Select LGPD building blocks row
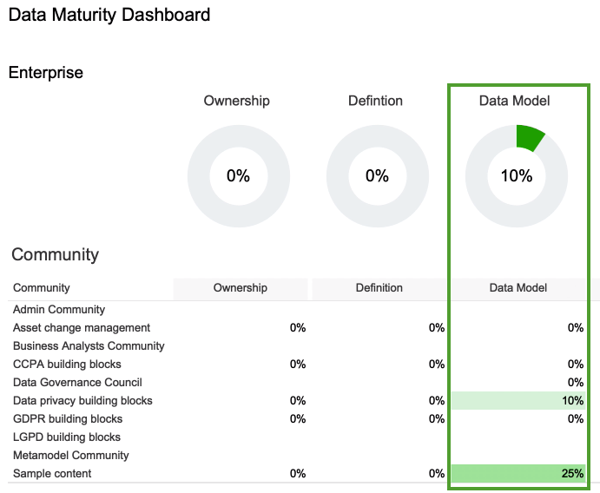Screen dimensions: 600x493 (67, 437)
